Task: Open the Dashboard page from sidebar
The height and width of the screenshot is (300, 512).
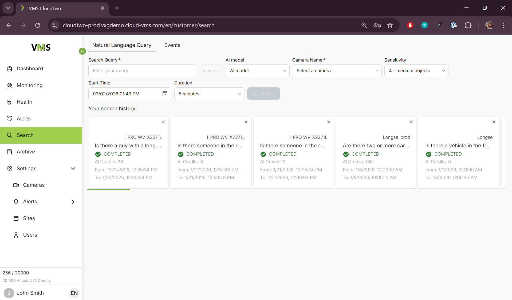Action: [30, 68]
